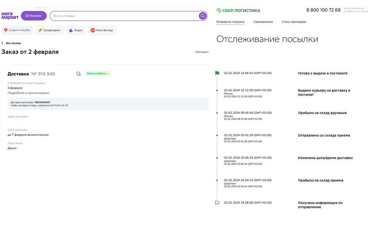Expand the Можно забрать status dropdown
Screen dimensions: 380x226
pos(97,74)
